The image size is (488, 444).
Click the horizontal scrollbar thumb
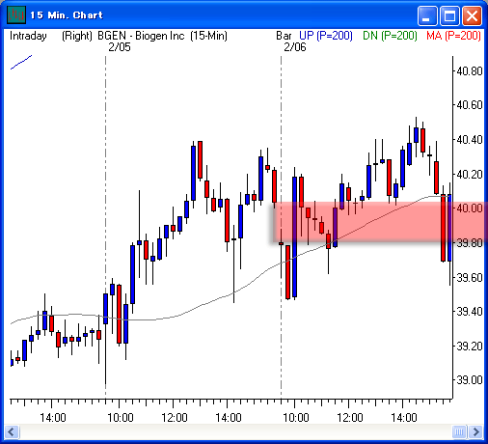click(x=459, y=431)
